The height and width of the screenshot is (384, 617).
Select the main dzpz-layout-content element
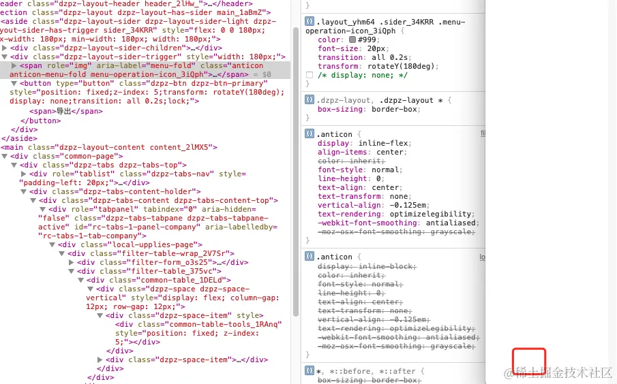point(109,147)
